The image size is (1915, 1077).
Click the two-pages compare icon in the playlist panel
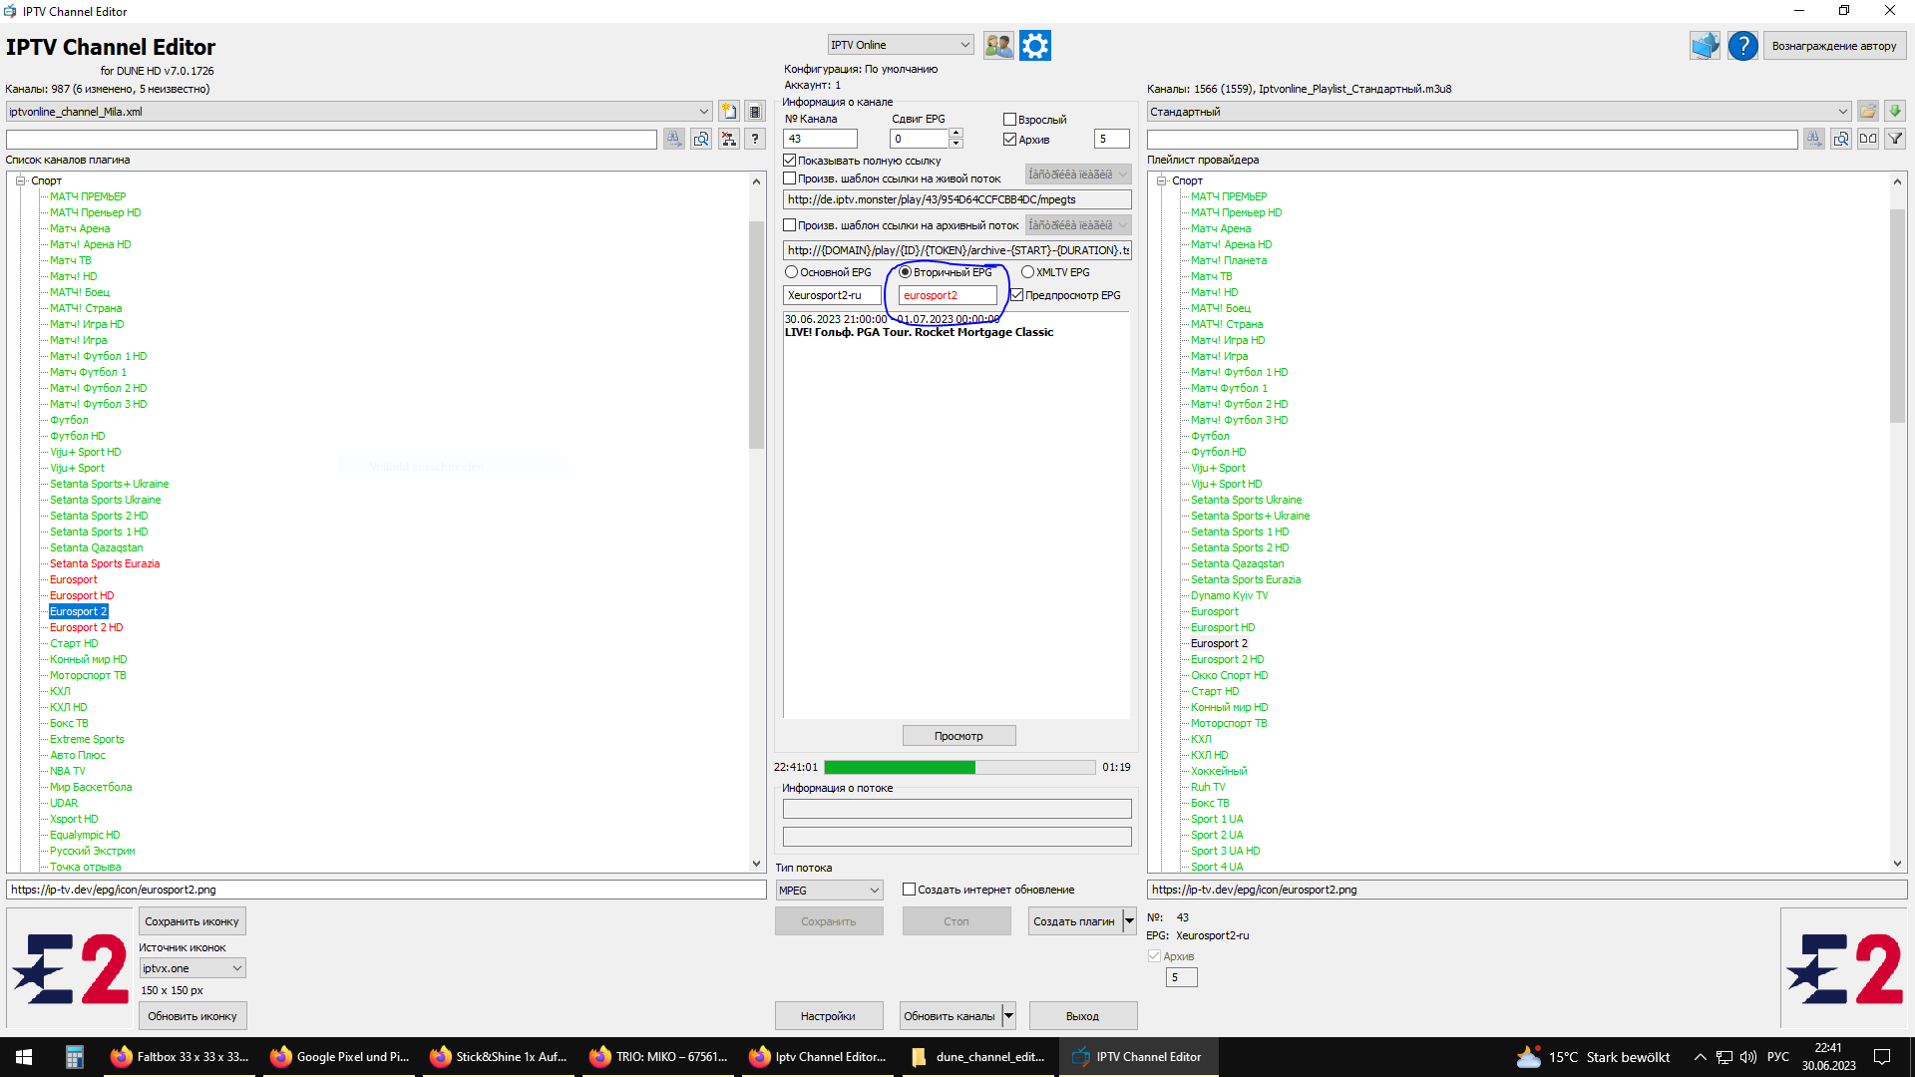[x=1868, y=139]
